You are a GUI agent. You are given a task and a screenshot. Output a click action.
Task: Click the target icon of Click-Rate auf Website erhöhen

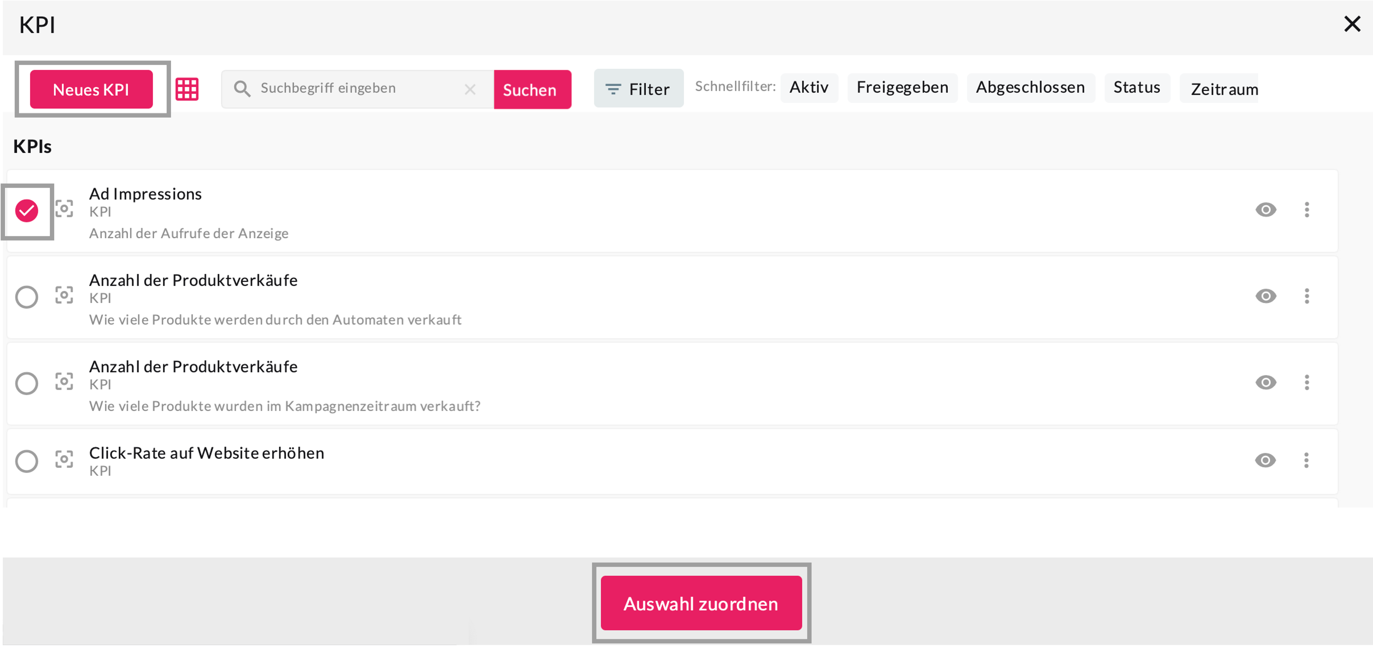[64, 459]
